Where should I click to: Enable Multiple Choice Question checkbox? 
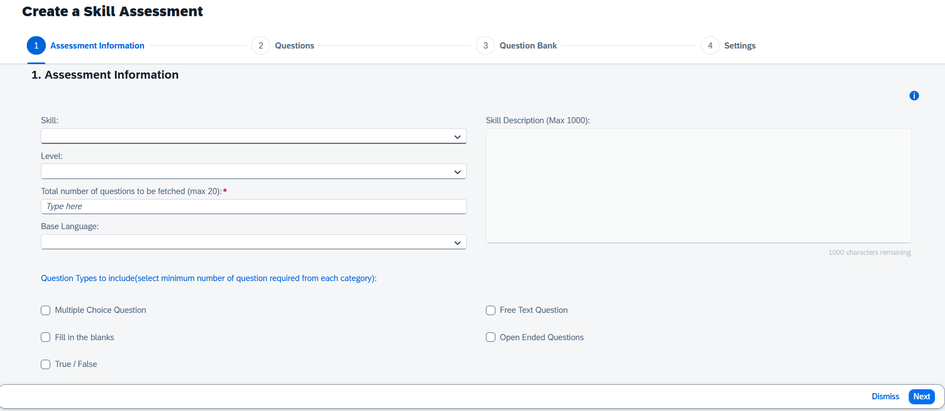[x=46, y=311]
